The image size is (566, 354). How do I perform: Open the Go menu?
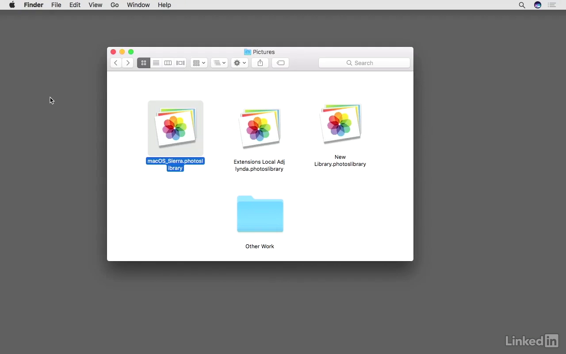115,5
